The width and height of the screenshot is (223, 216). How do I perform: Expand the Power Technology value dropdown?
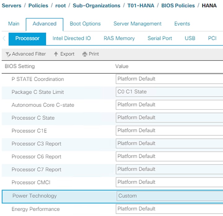point(169,196)
